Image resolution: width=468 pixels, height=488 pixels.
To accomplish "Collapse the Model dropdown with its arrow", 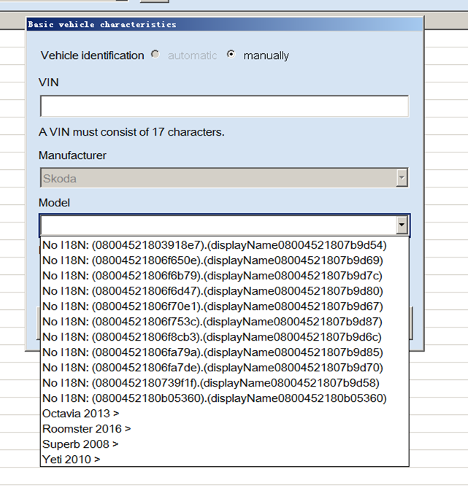I will click(x=402, y=225).
